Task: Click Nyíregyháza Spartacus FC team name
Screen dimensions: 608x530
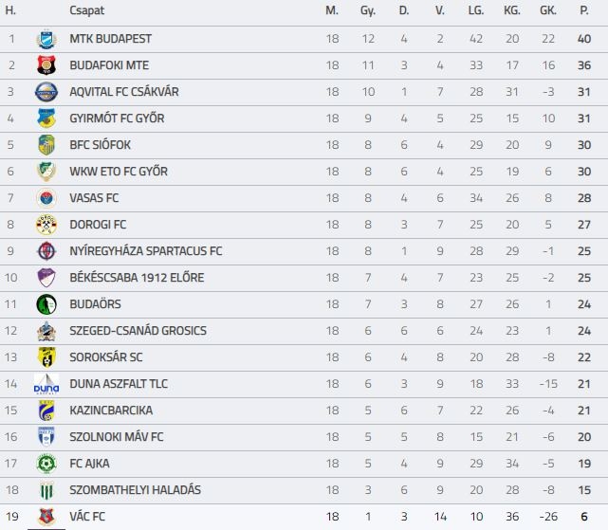Action: pos(146,251)
